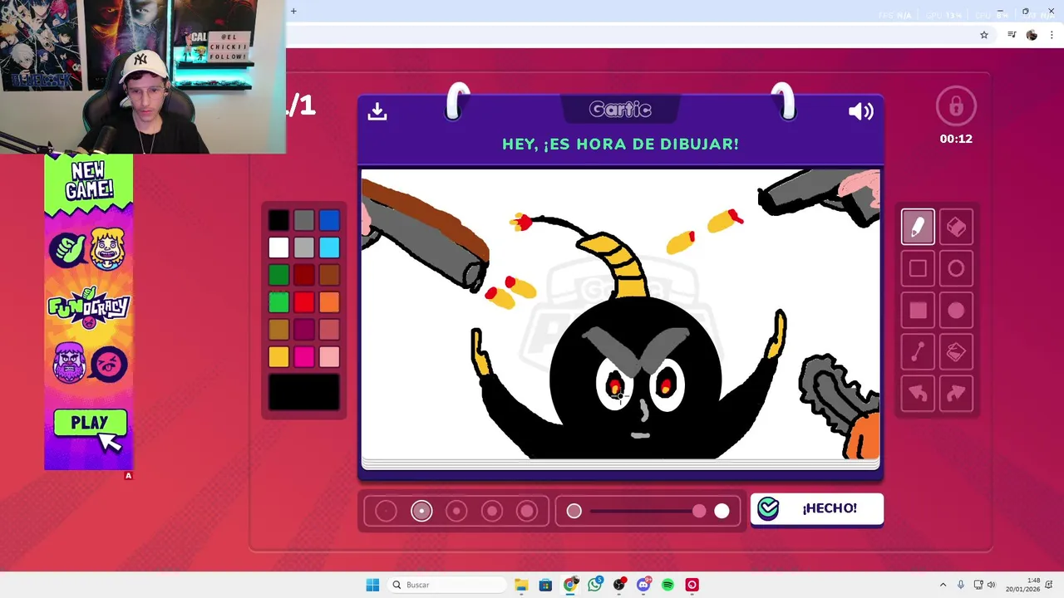
Task: Open the notification center bell
Action: coord(1049,585)
